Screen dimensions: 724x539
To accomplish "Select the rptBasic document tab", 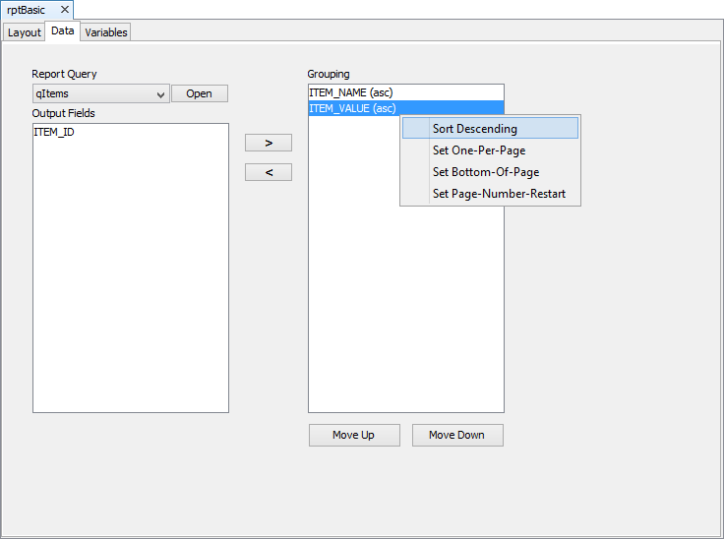I will tap(29, 10).
